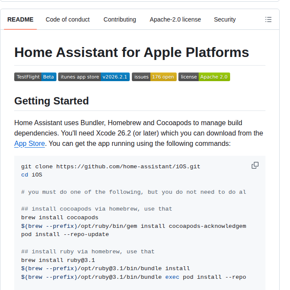
Task: Click the 'brew install cocoapods' line
Action: tap(59, 217)
